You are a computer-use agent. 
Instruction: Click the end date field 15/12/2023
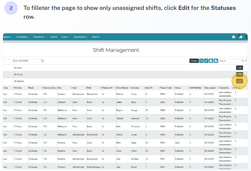[x=29, y=61]
